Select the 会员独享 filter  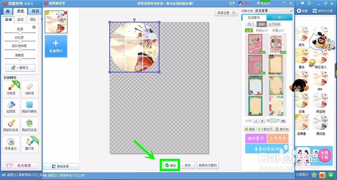[274, 24]
